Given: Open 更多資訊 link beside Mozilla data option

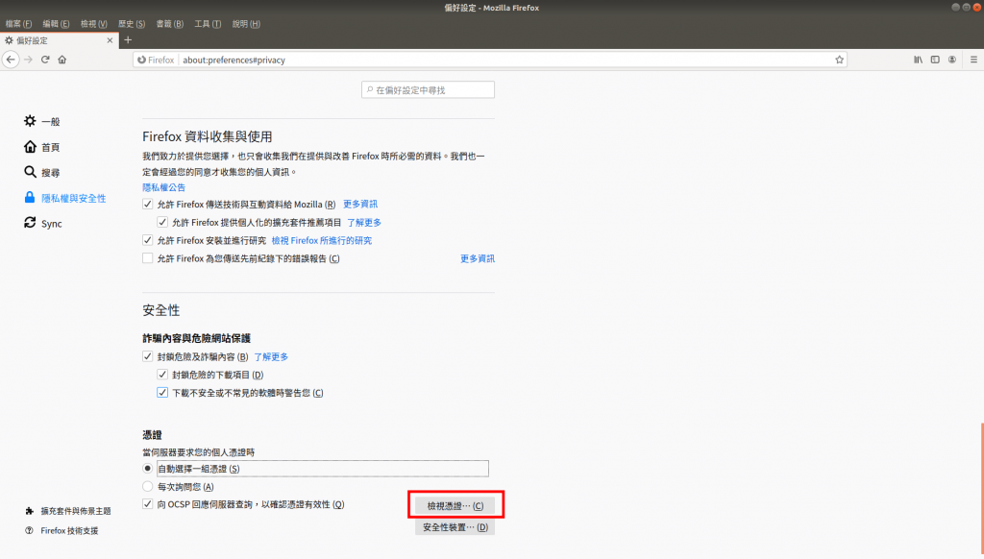Looking at the screenshot, I should click(x=360, y=204).
